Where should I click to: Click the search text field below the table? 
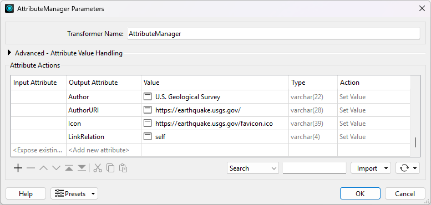coord(315,168)
